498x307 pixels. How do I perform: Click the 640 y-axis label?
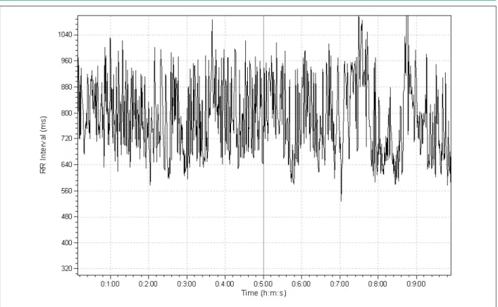click(66, 165)
